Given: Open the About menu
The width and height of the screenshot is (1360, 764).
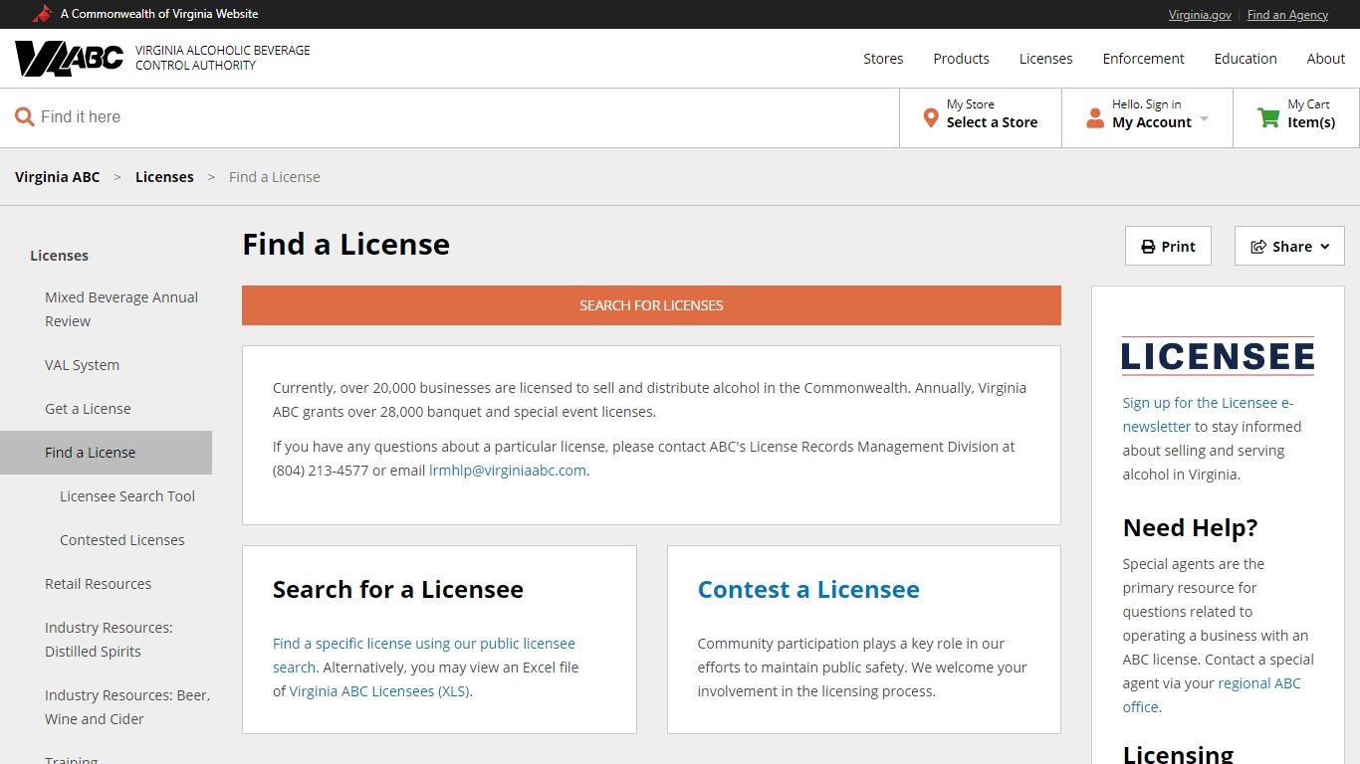Looking at the screenshot, I should click(1325, 59).
